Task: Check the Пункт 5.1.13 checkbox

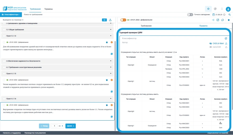Action: pos(4,36)
